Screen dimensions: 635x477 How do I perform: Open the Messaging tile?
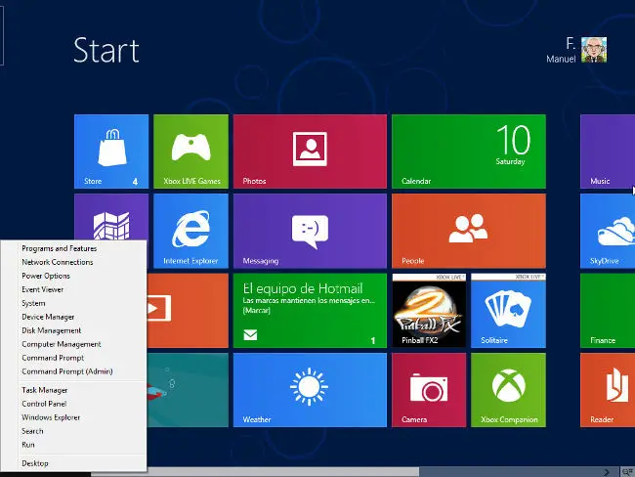click(310, 231)
